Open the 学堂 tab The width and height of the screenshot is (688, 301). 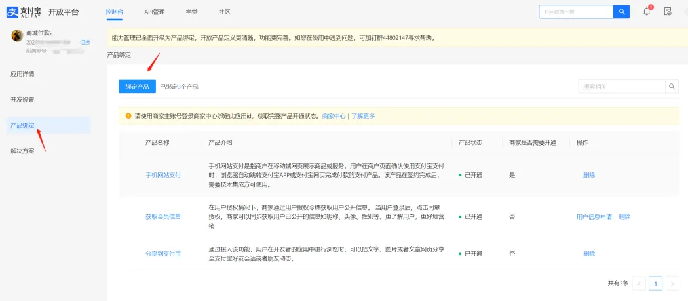pos(192,12)
